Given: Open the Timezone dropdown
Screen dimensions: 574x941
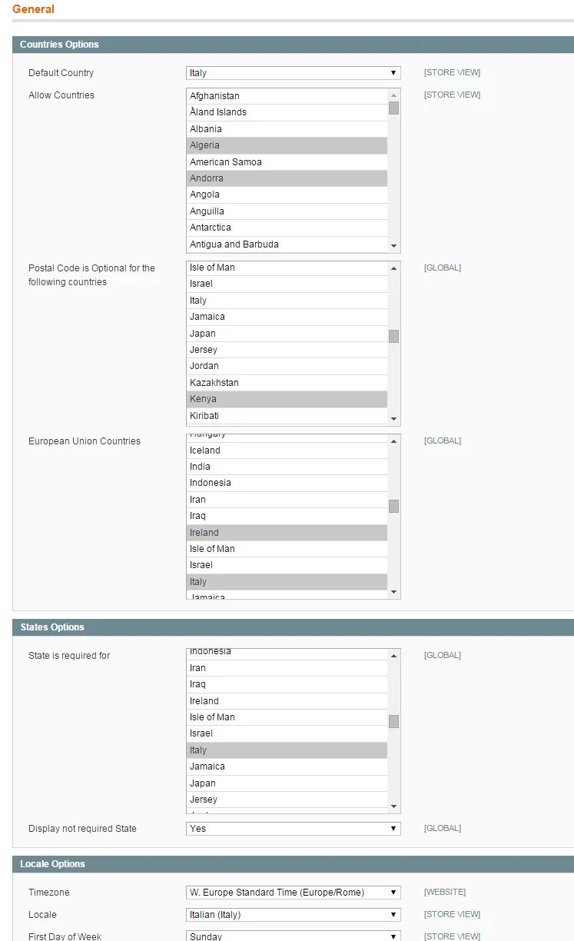Looking at the screenshot, I should 293,893.
